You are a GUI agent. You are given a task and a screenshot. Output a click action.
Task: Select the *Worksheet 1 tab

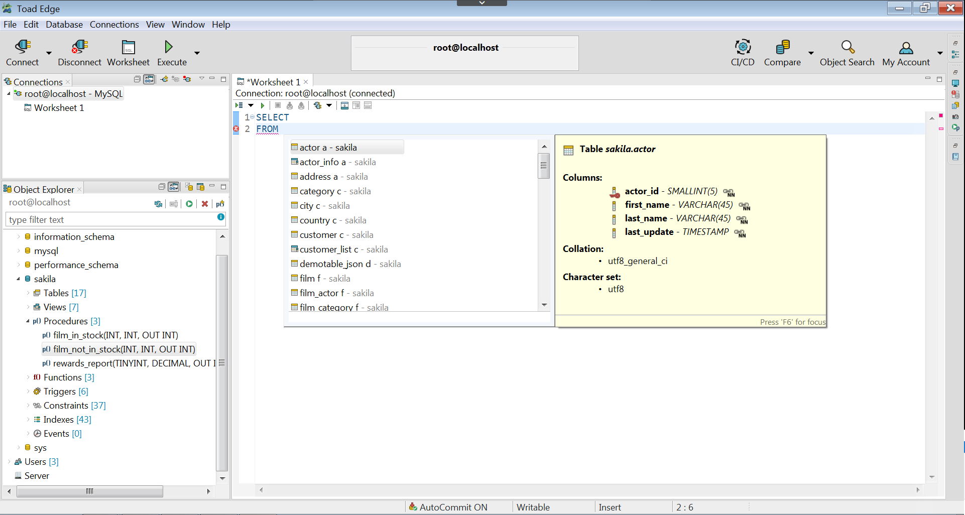[273, 82]
